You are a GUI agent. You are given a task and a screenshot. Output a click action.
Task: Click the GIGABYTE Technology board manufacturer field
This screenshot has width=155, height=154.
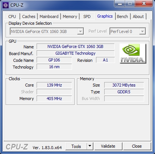(75, 53)
